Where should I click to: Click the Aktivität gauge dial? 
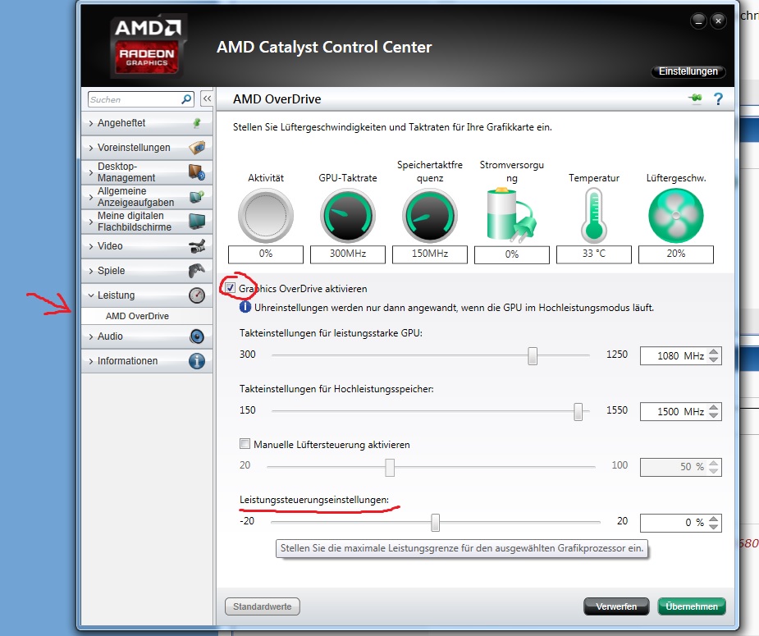click(x=266, y=216)
